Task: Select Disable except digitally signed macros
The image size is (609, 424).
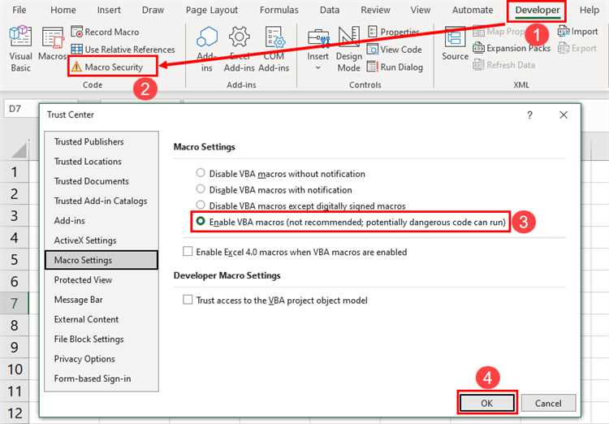Action: pos(201,206)
